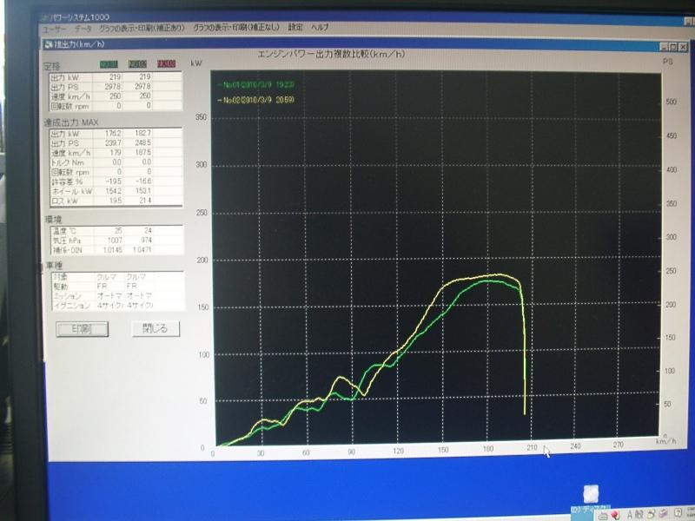
Task: Select the speed cell 179
Action: pos(116,153)
